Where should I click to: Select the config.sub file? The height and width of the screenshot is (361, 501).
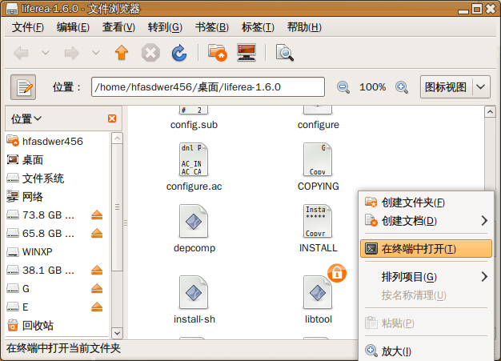coord(194,118)
